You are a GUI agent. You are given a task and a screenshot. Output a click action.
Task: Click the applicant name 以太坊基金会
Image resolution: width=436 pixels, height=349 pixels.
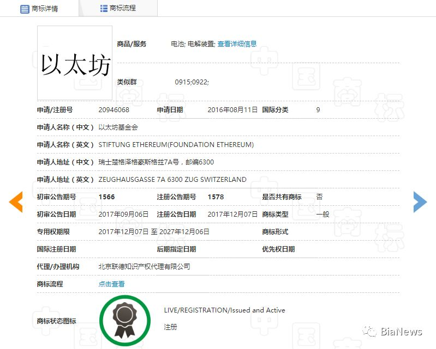118,127
